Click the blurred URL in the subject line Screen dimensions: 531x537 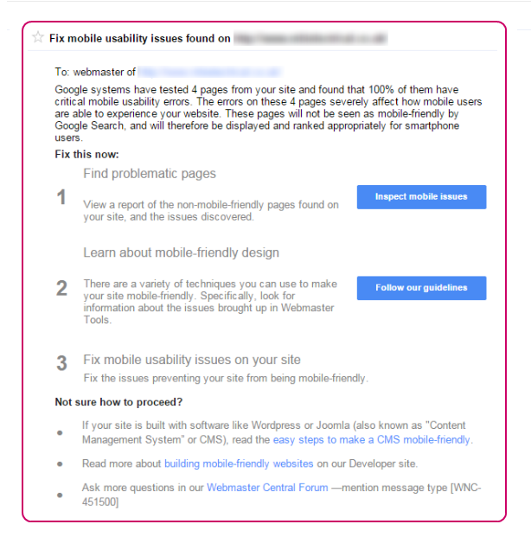click(310, 38)
